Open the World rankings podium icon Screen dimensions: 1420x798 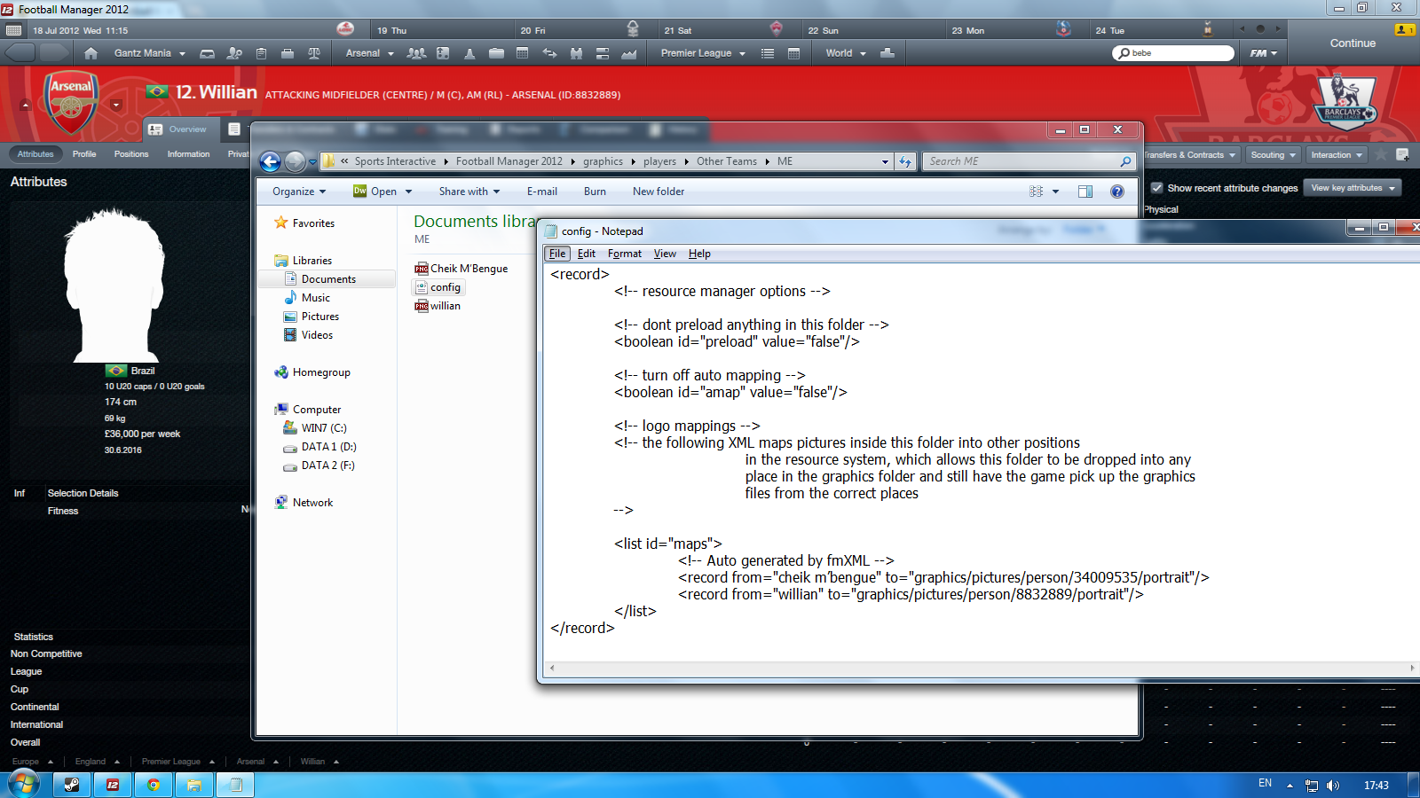point(887,53)
